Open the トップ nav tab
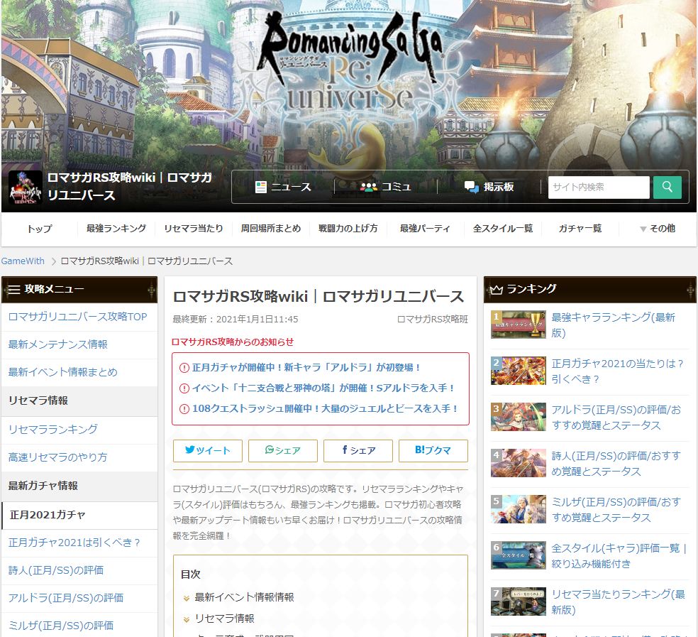This screenshot has width=698, height=637. [40, 229]
